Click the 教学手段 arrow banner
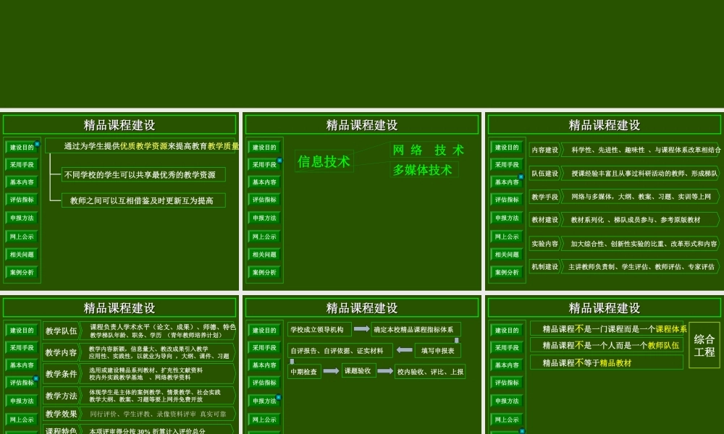 pyautogui.click(x=544, y=196)
